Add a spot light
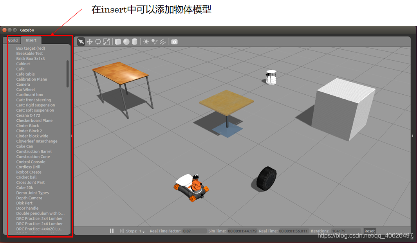This screenshot has height=243, width=417. 154,41
